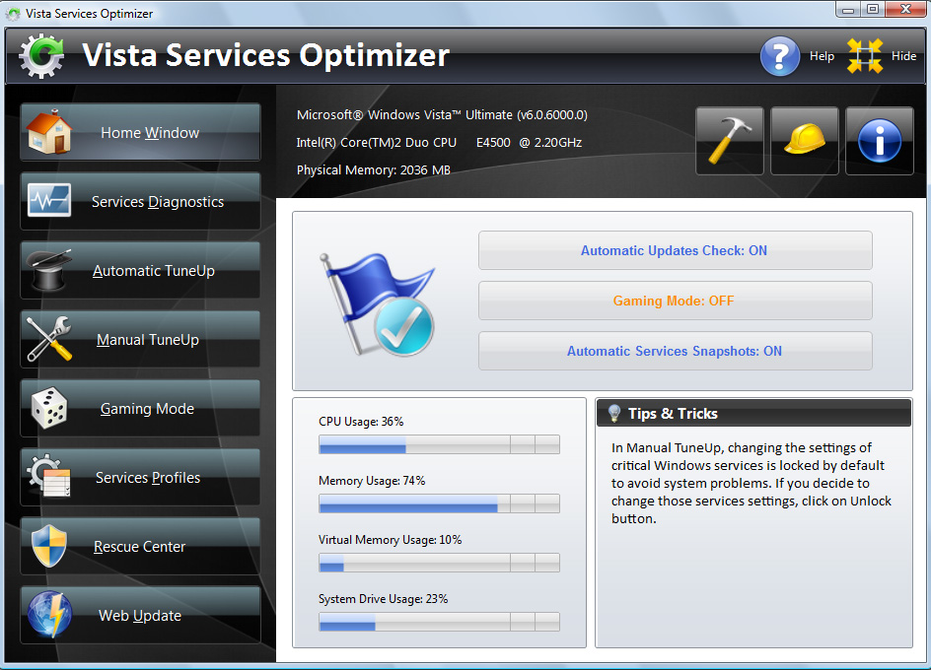Click the globe lightning Web Update icon
Viewport: 931px width, 670px height.
click(49, 614)
